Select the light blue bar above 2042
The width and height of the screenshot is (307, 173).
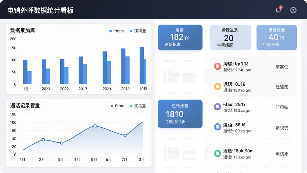tap(66, 75)
